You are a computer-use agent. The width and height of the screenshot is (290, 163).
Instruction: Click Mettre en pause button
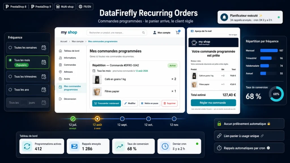coord(150,103)
